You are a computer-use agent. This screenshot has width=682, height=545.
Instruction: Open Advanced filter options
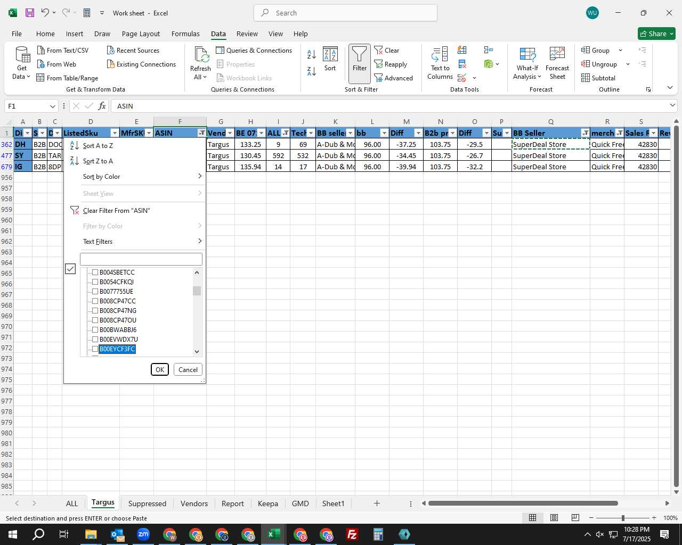click(x=393, y=78)
